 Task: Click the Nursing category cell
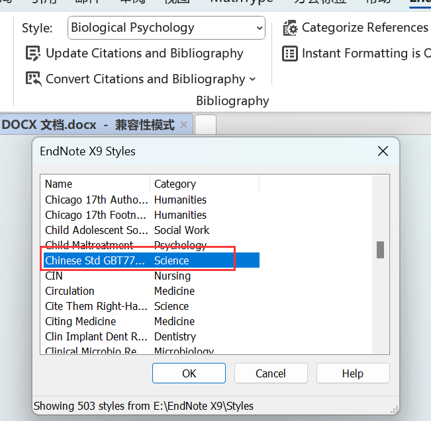[172, 276]
